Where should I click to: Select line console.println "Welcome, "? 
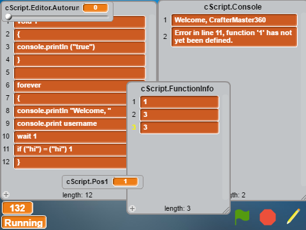(x=70, y=111)
